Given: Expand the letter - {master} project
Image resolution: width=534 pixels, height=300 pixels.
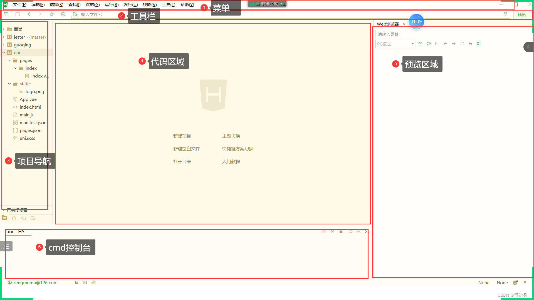Looking at the screenshot, I should pos(3,37).
